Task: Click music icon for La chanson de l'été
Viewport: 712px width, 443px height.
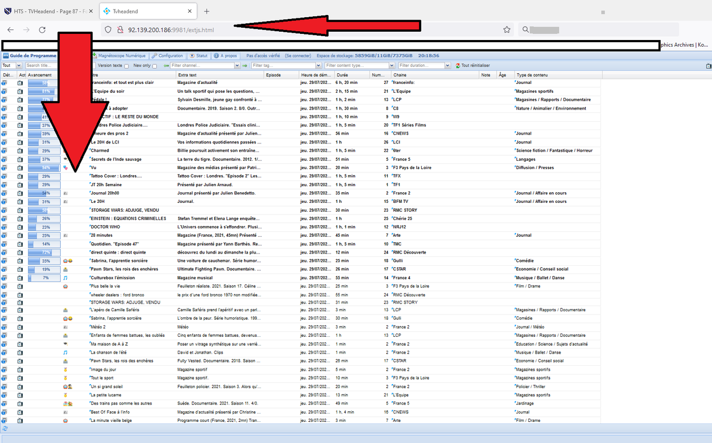Action: [65, 352]
